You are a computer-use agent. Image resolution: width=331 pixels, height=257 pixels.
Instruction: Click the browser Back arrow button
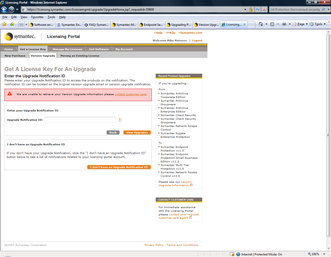pyautogui.click(x=4, y=10)
